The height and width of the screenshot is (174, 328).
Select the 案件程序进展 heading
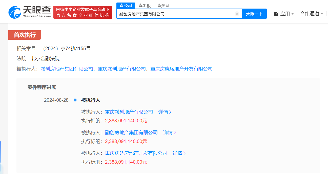42,87
